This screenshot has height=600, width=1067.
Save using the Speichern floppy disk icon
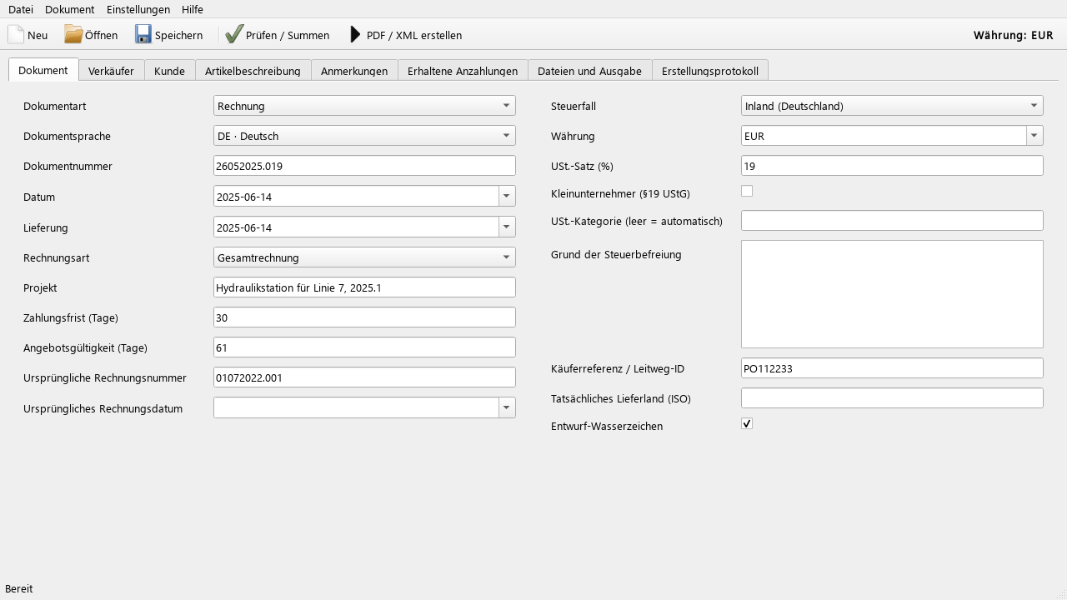point(143,35)
